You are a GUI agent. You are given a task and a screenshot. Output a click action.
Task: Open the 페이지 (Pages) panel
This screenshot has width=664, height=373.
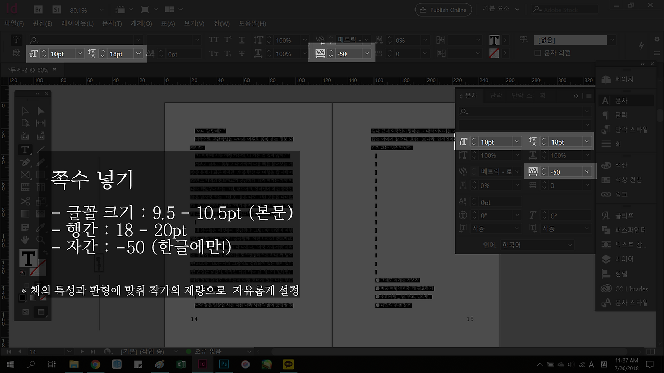click(624, 79)
